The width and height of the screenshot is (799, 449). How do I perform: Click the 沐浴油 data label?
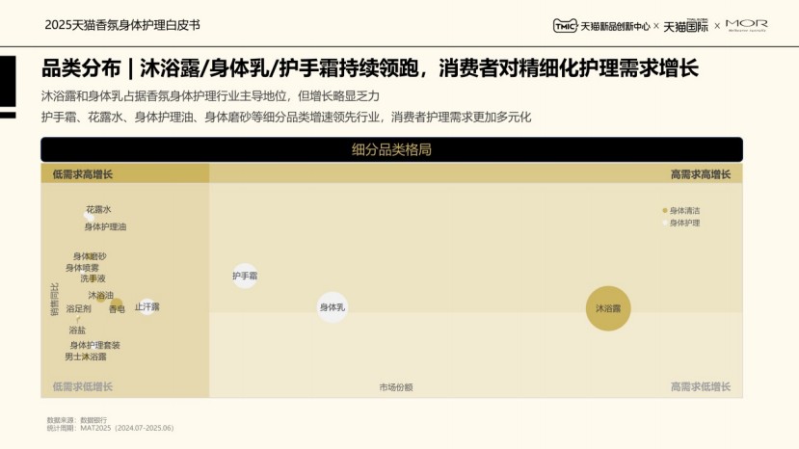101,295
